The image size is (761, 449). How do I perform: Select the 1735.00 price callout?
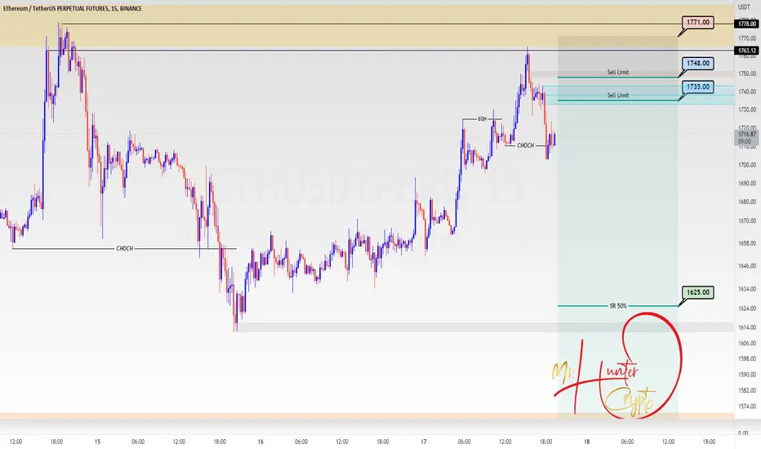(698, 87)
